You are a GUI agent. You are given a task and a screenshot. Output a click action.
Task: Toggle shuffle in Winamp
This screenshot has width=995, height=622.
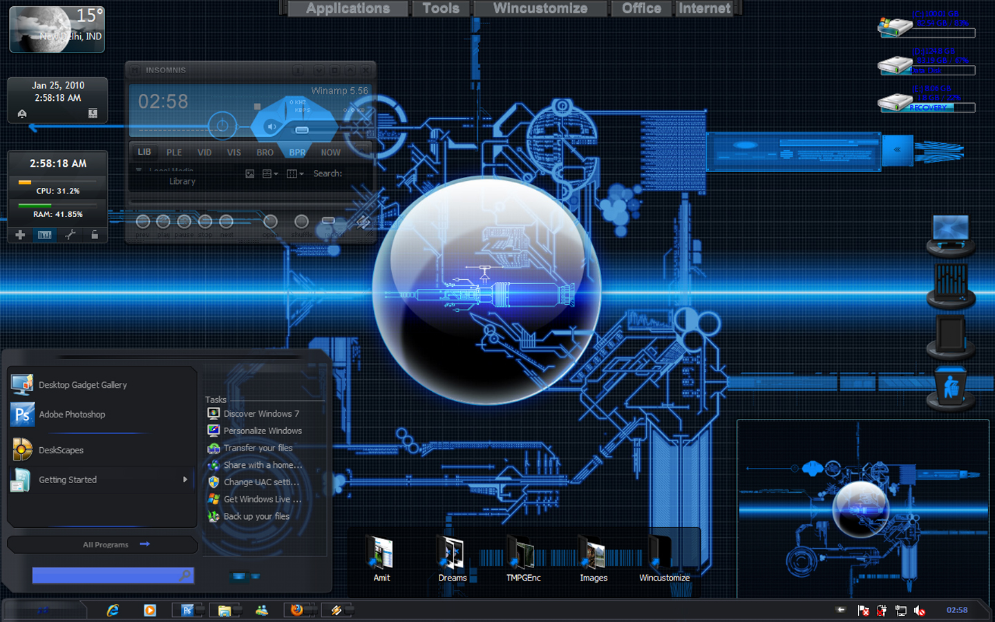[x=301, y=222]
